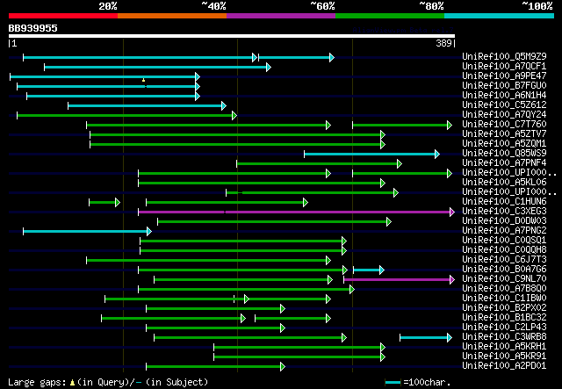Open hit UniRef100_Q5M9Z9
The image size is (562, 389).
[504, 57]
